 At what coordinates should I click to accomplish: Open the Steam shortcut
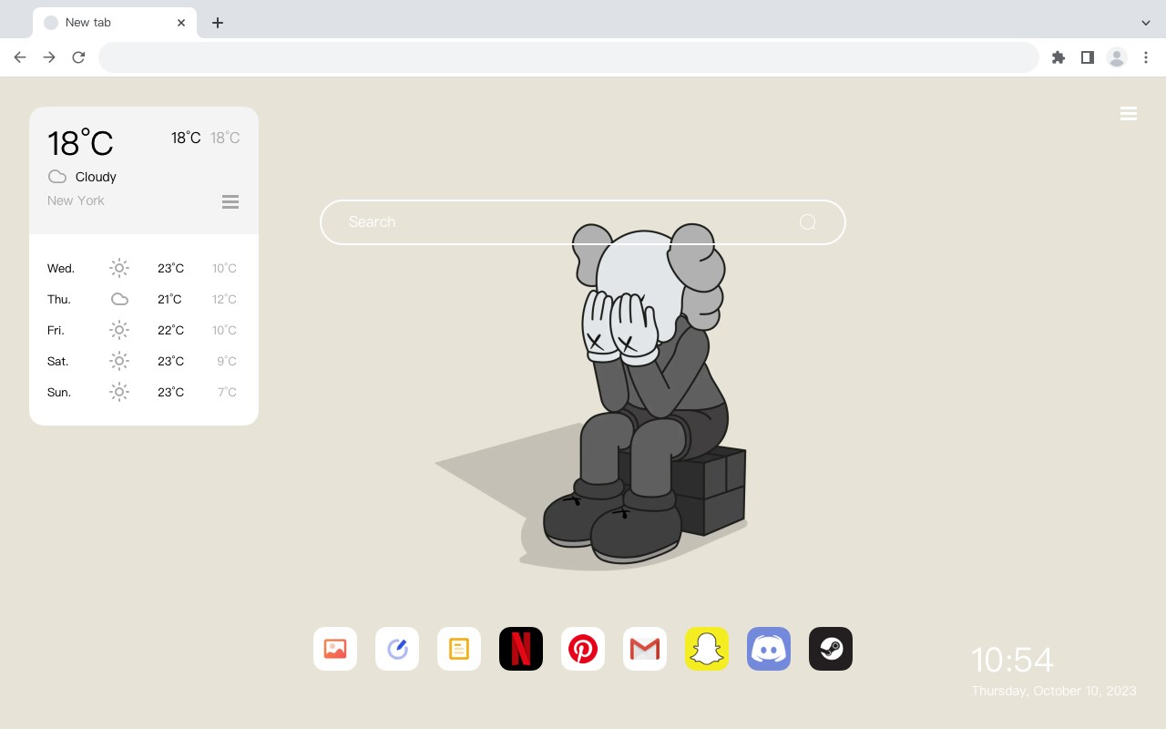point(831,649)
